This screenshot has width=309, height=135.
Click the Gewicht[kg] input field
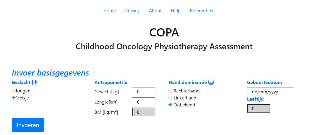(x=144, y=92)
